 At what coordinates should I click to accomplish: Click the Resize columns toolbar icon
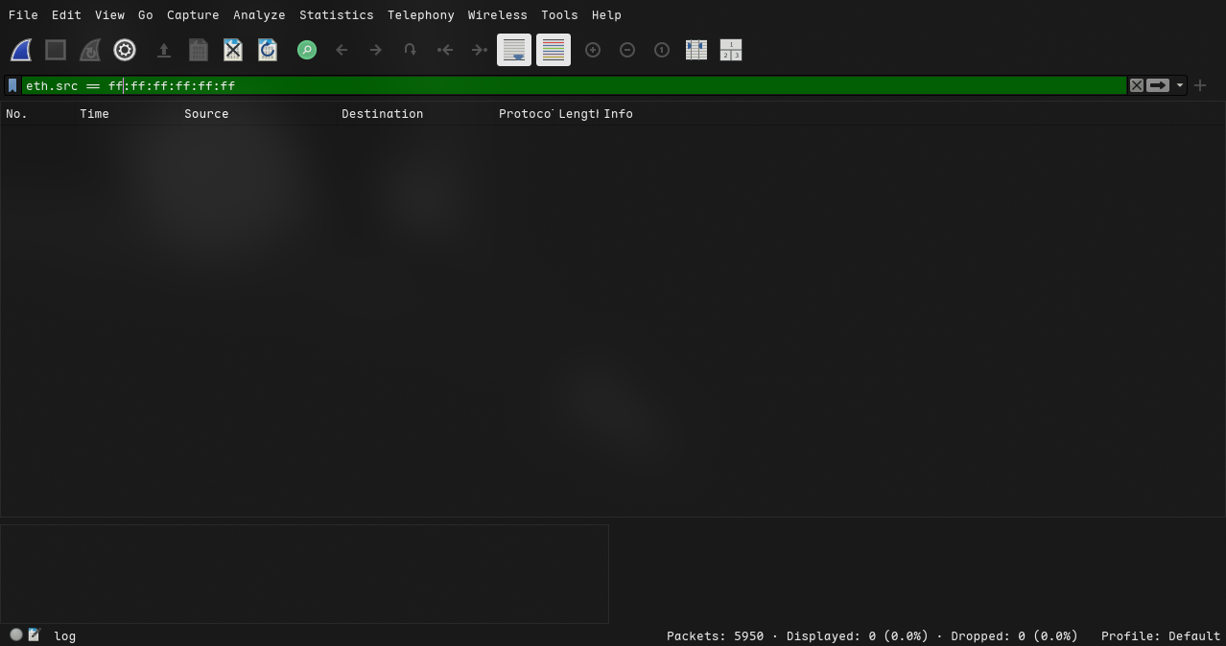[x=696, y=50]
